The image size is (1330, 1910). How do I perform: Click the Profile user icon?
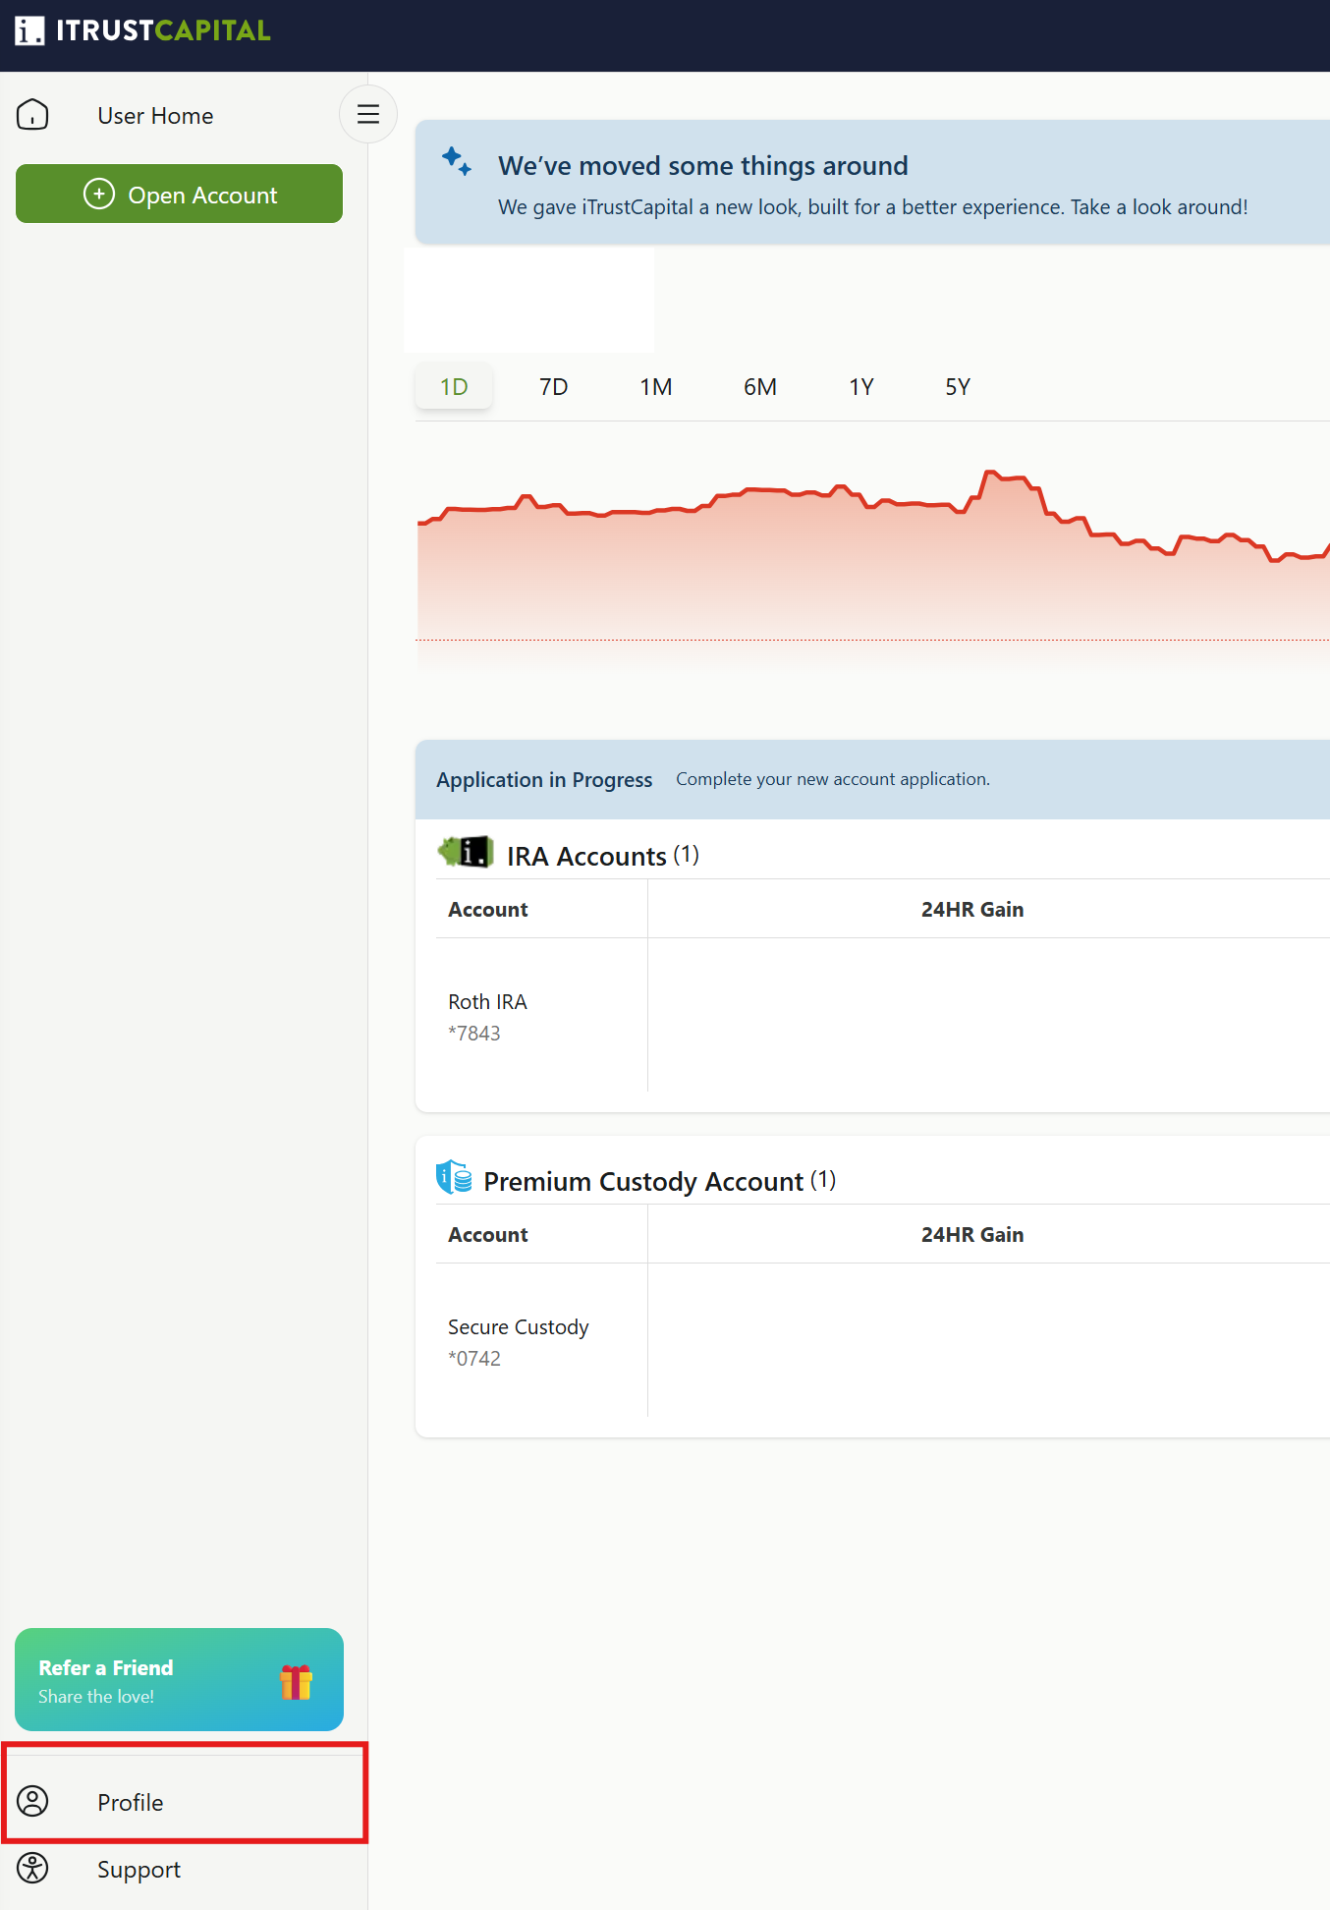pos(32,1801)
